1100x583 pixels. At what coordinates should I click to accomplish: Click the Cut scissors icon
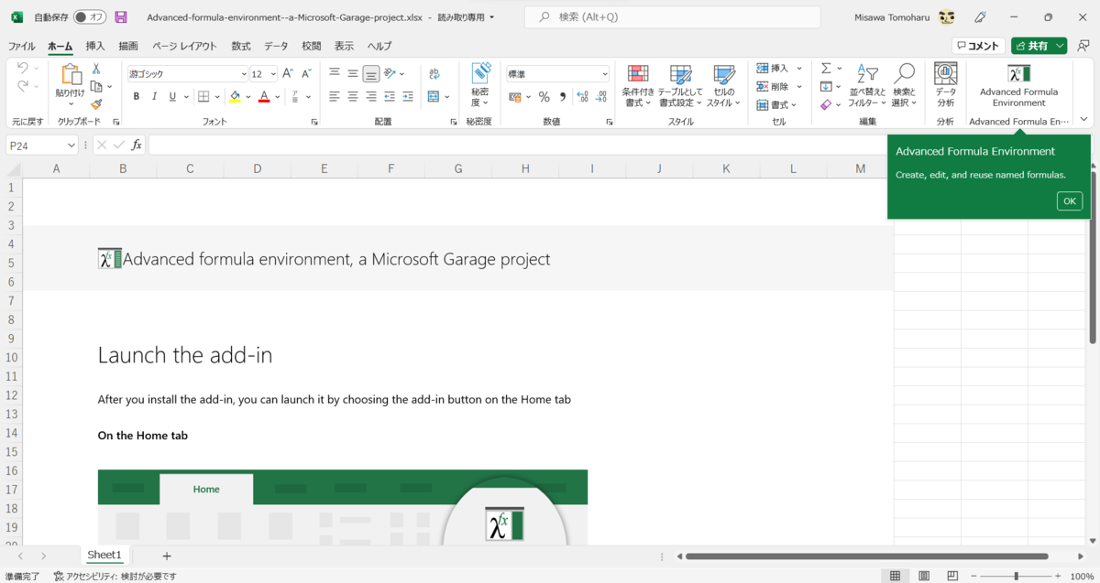click(96, 70)
